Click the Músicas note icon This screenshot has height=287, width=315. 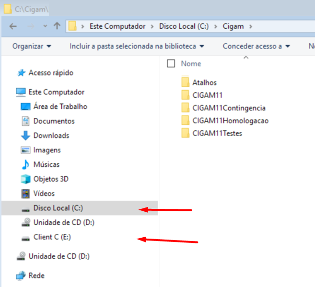tap(25, 164)
